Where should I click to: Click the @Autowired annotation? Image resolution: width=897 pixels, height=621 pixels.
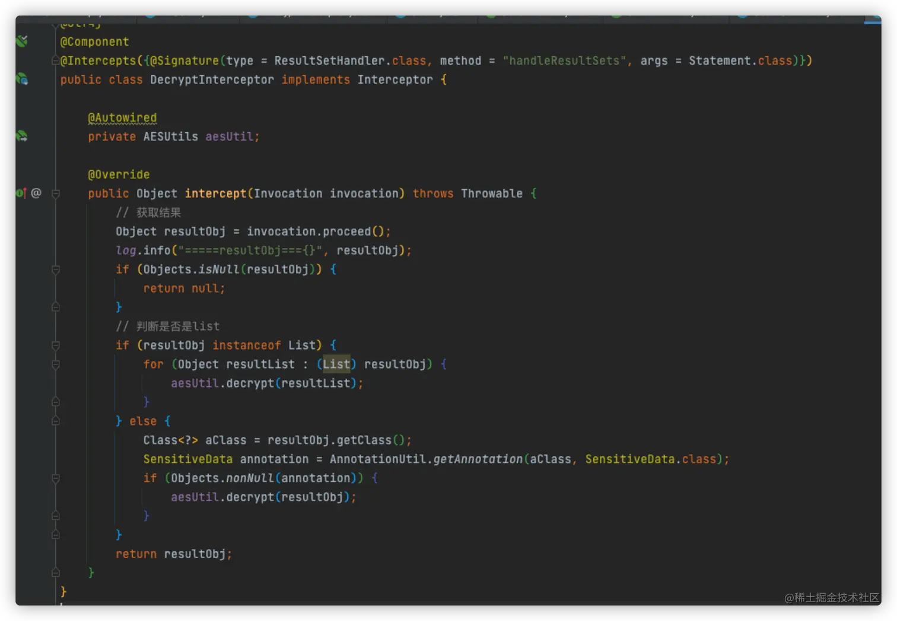click(x=122, y=117)
